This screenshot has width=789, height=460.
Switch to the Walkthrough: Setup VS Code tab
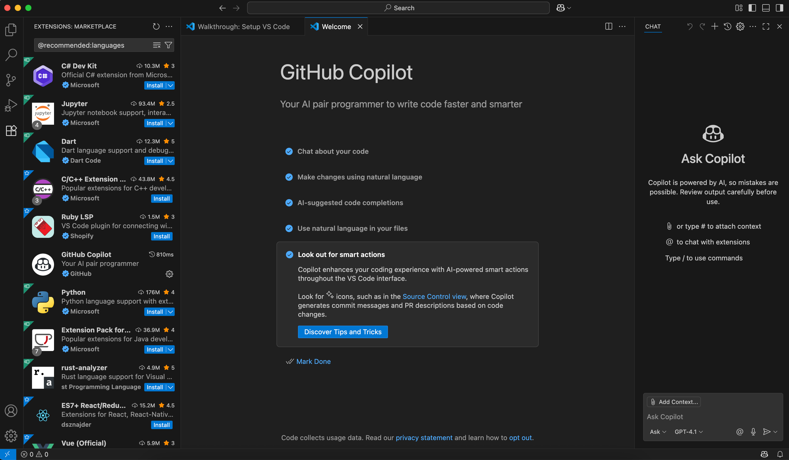244,26
